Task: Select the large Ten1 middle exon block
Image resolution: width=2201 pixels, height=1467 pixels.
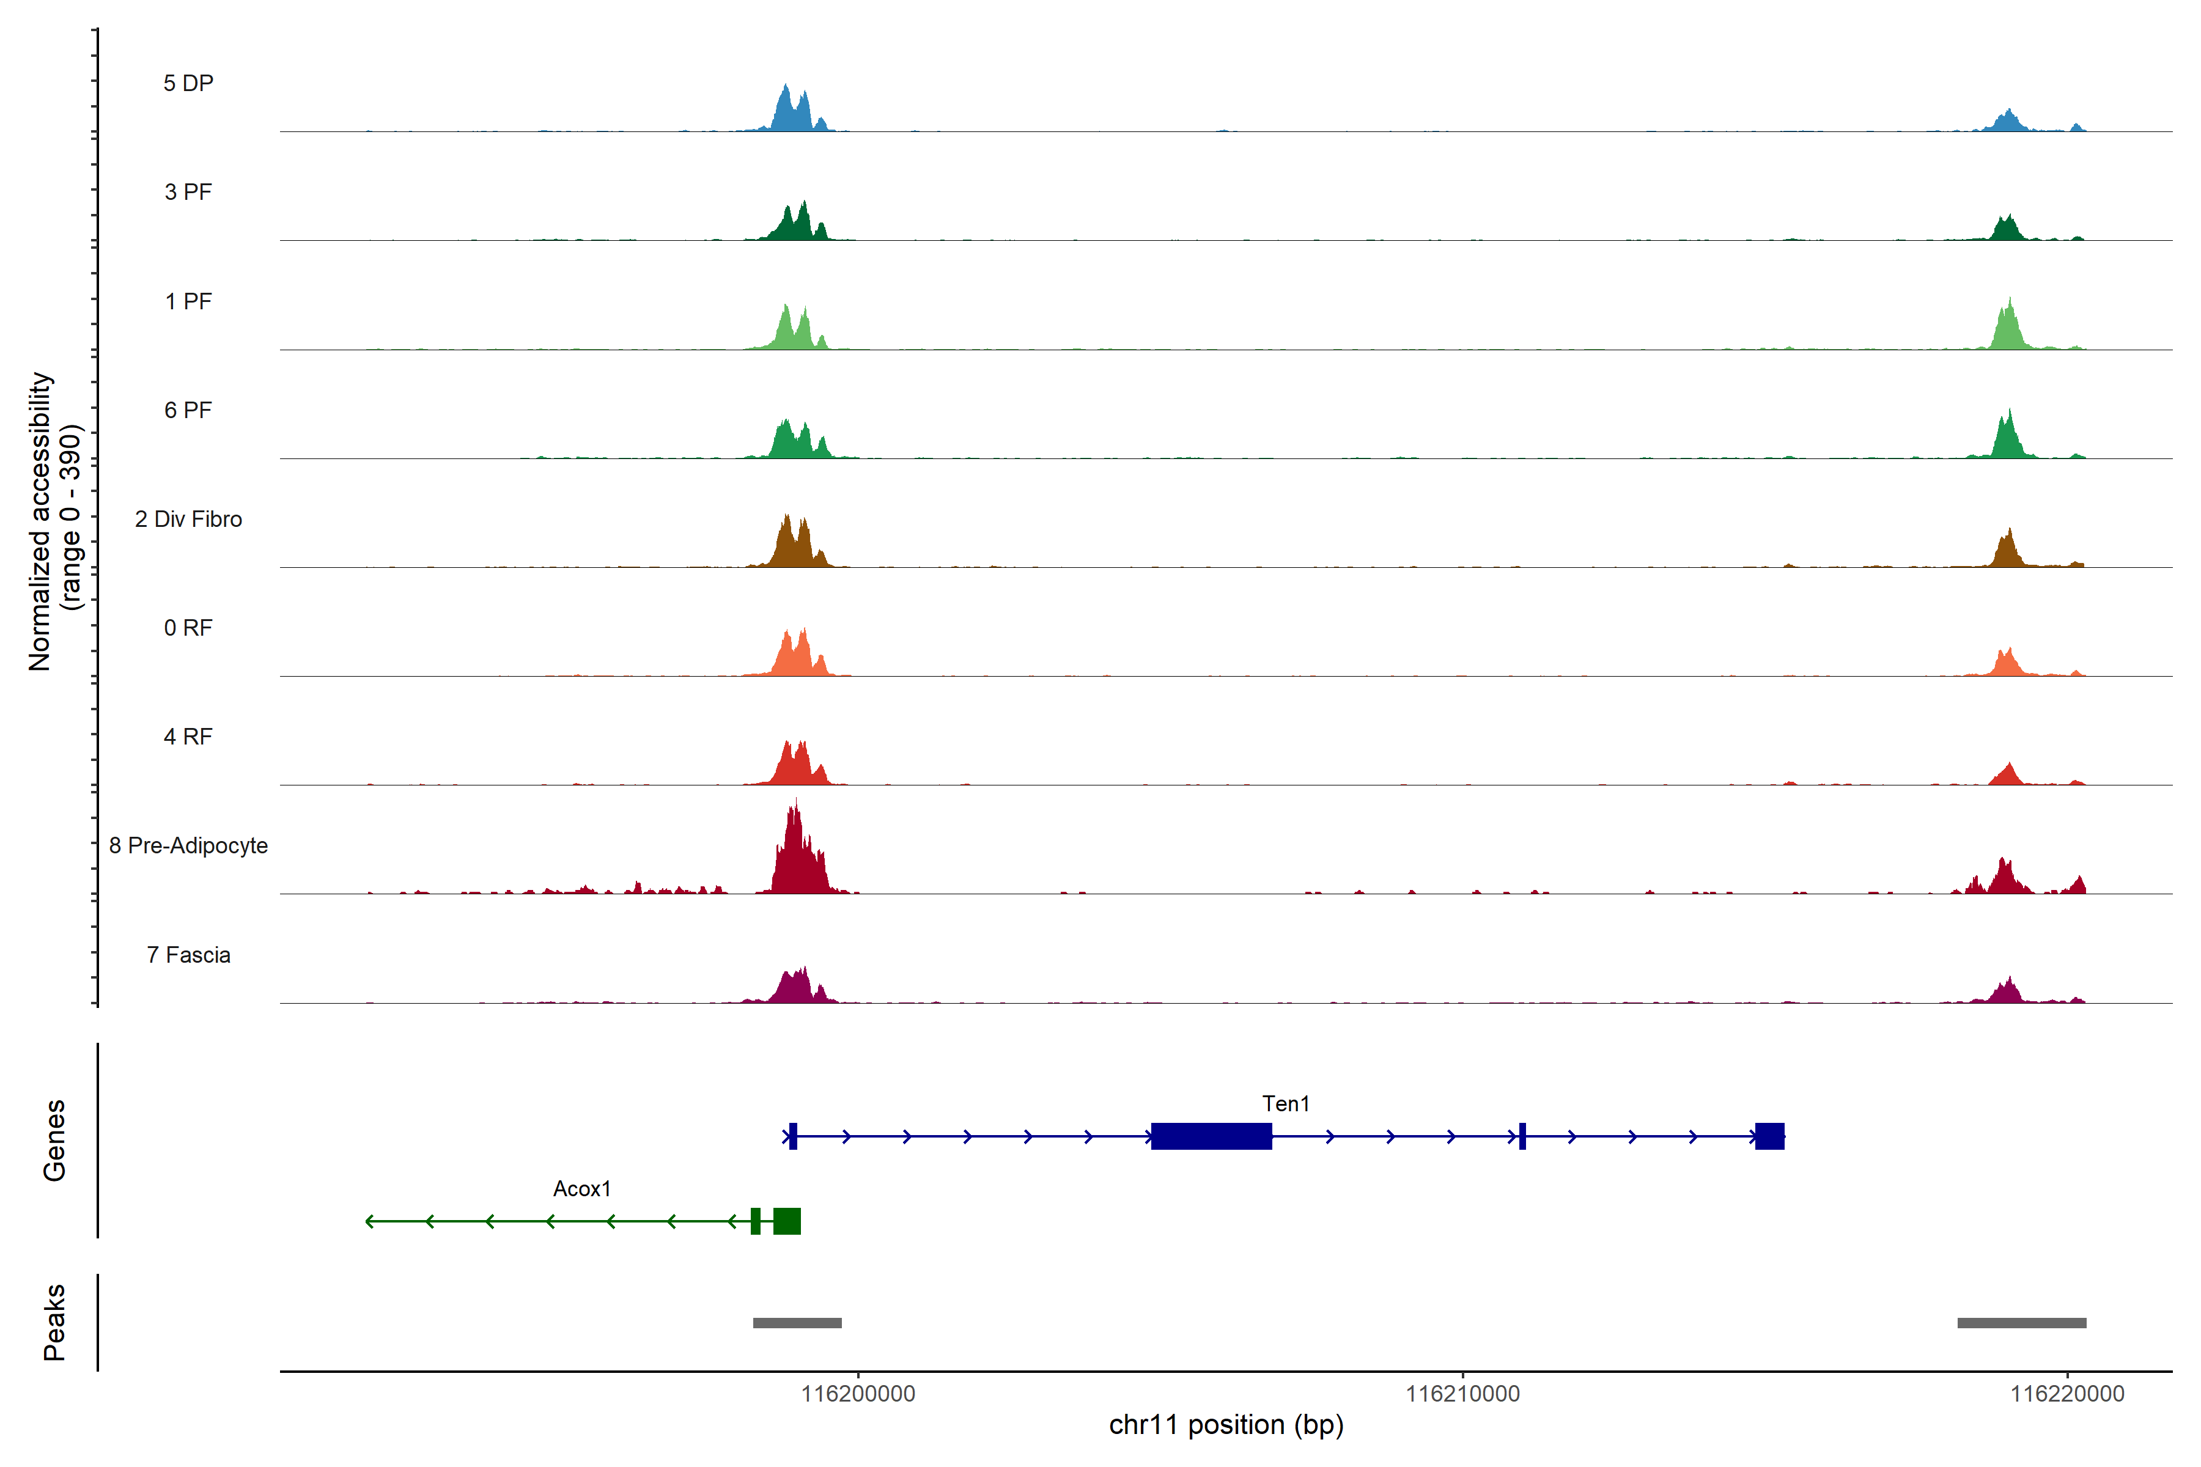Action: [1211, 1136]
